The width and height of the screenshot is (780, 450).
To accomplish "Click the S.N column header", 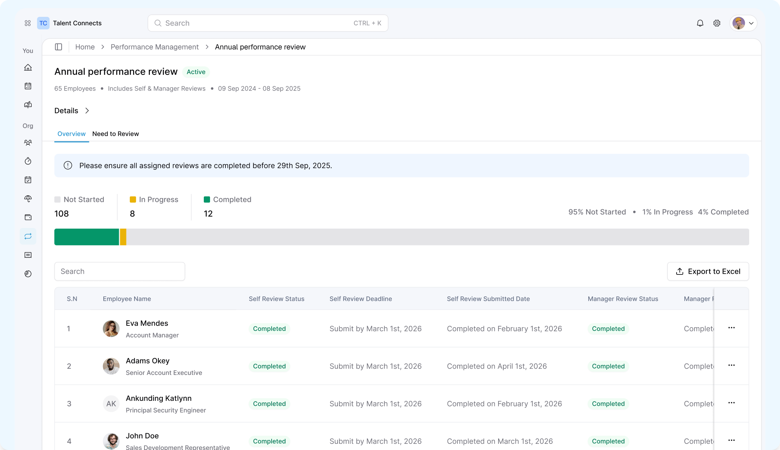I will 72,299.
